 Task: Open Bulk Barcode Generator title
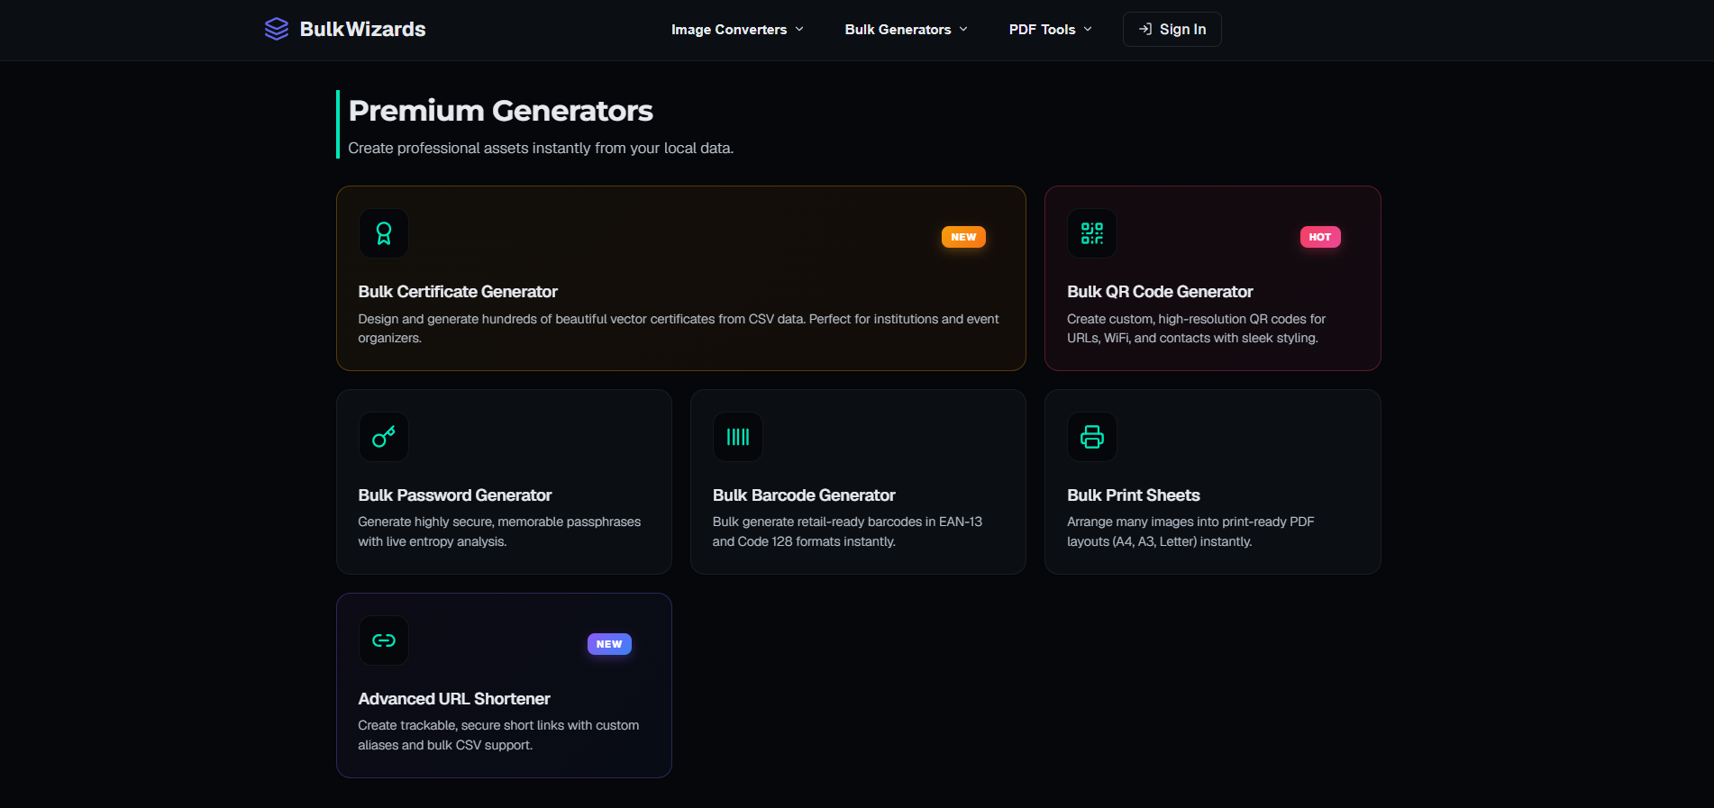(804, 495)
